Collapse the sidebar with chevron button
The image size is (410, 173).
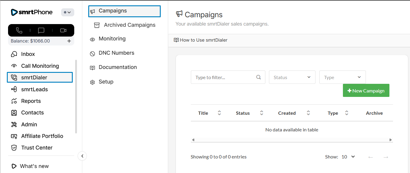[82, 156]
